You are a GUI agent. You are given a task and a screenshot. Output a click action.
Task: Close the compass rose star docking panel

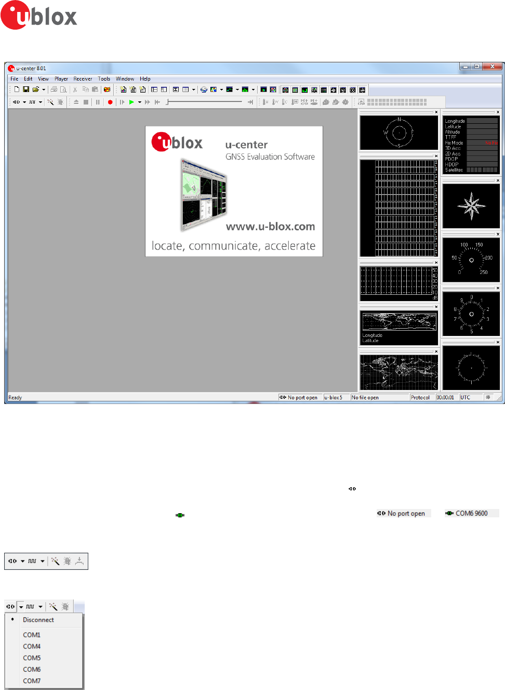[x=498, y=180]
